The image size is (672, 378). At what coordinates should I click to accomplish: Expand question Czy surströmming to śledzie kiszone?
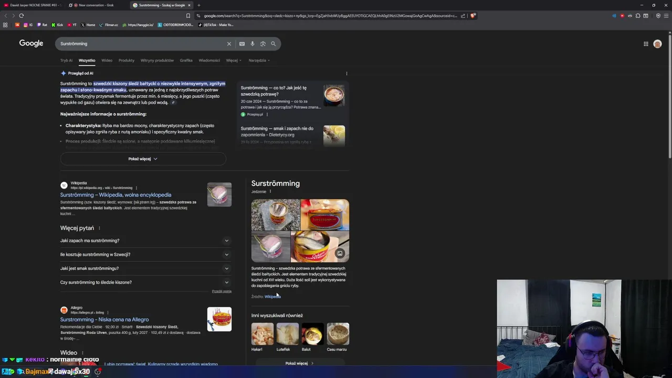[x=145, y=282]
